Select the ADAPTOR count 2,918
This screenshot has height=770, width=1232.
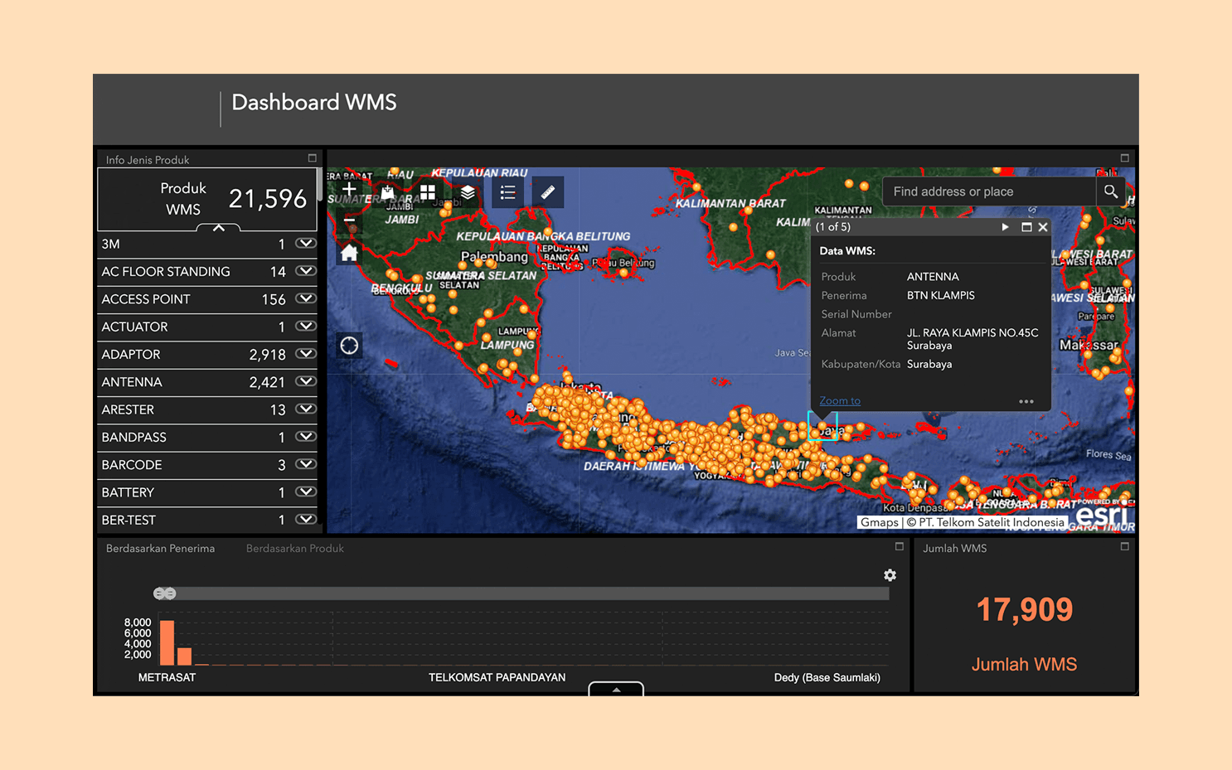click(267, 355)
